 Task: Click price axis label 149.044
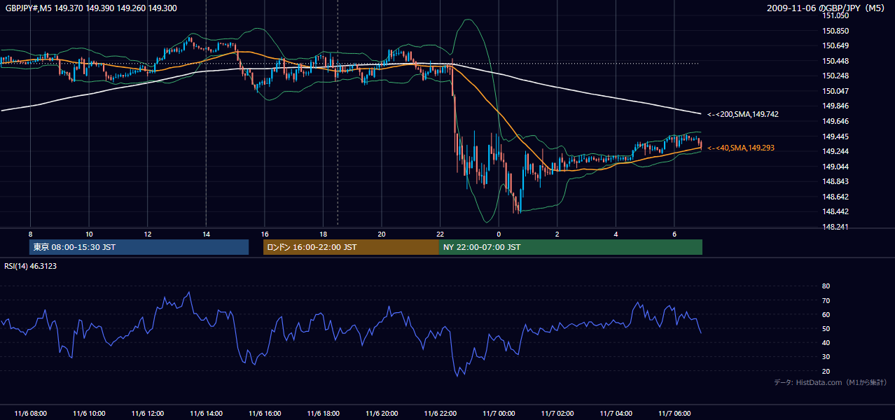835,167
